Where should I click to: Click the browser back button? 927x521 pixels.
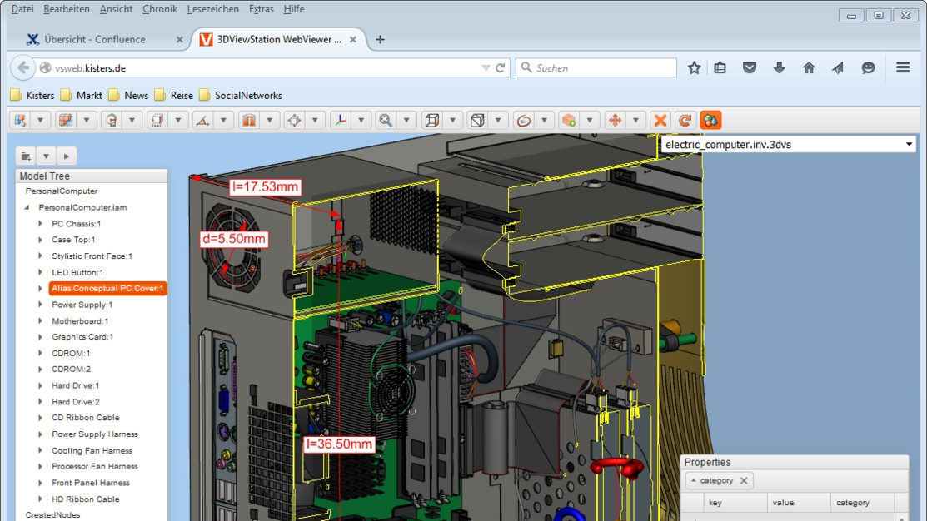[x=23, y=68]
